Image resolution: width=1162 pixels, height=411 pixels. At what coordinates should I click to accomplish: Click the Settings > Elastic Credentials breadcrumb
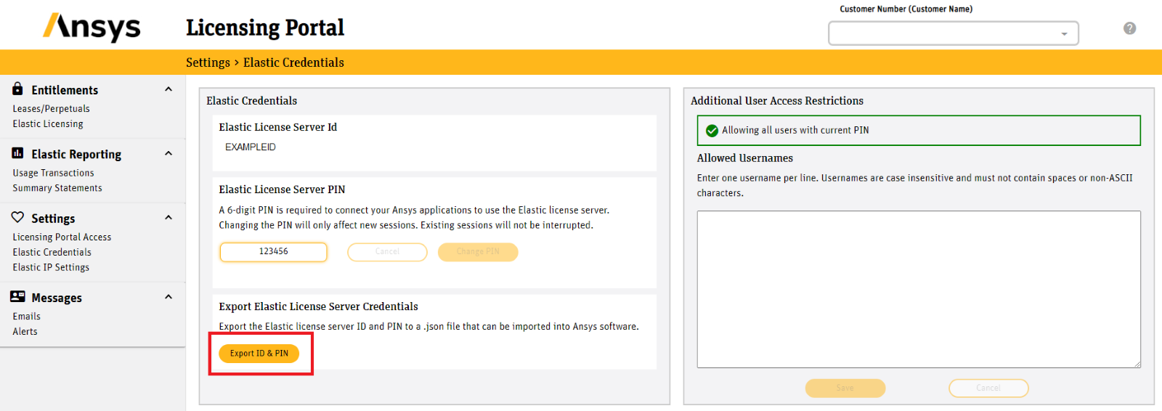(x=265, y=62)
